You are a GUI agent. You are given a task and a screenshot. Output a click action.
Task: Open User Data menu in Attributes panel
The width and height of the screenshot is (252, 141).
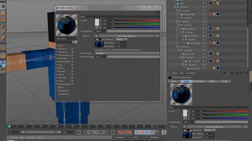[191, 73]
